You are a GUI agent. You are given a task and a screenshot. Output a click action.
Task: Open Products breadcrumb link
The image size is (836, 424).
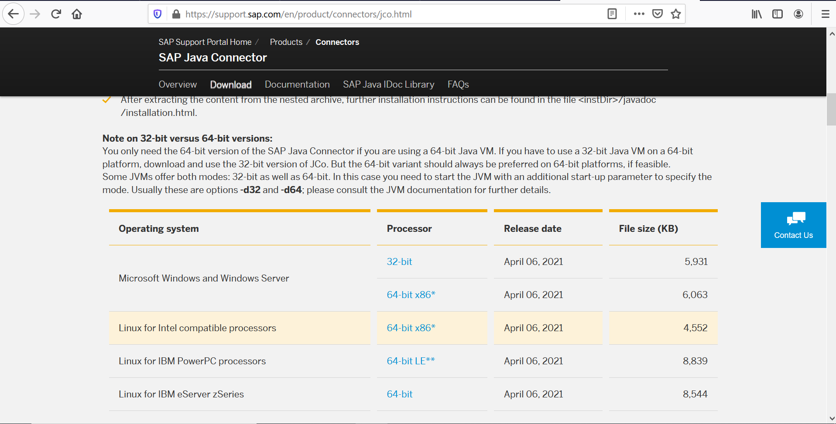[x=286, y=42]
